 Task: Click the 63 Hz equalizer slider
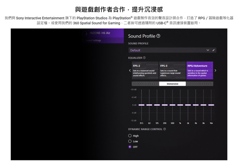pyautogui.click(x=149, y=105)
